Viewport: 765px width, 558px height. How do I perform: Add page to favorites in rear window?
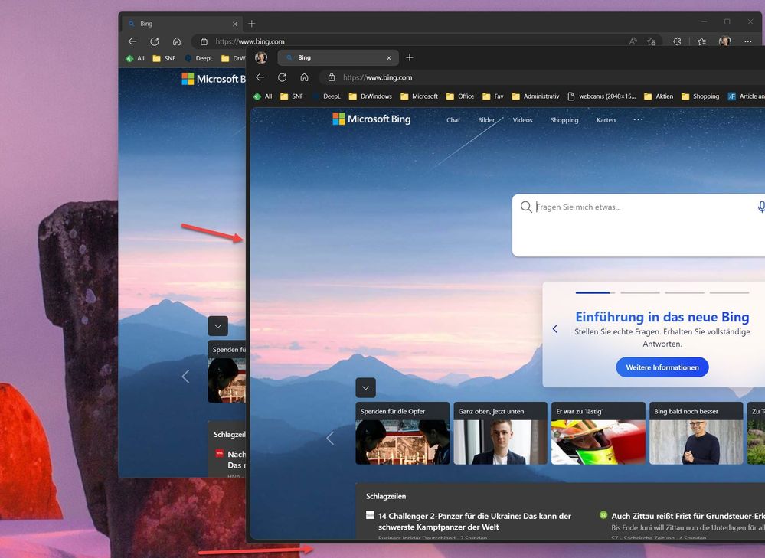(x=652, y=41)
